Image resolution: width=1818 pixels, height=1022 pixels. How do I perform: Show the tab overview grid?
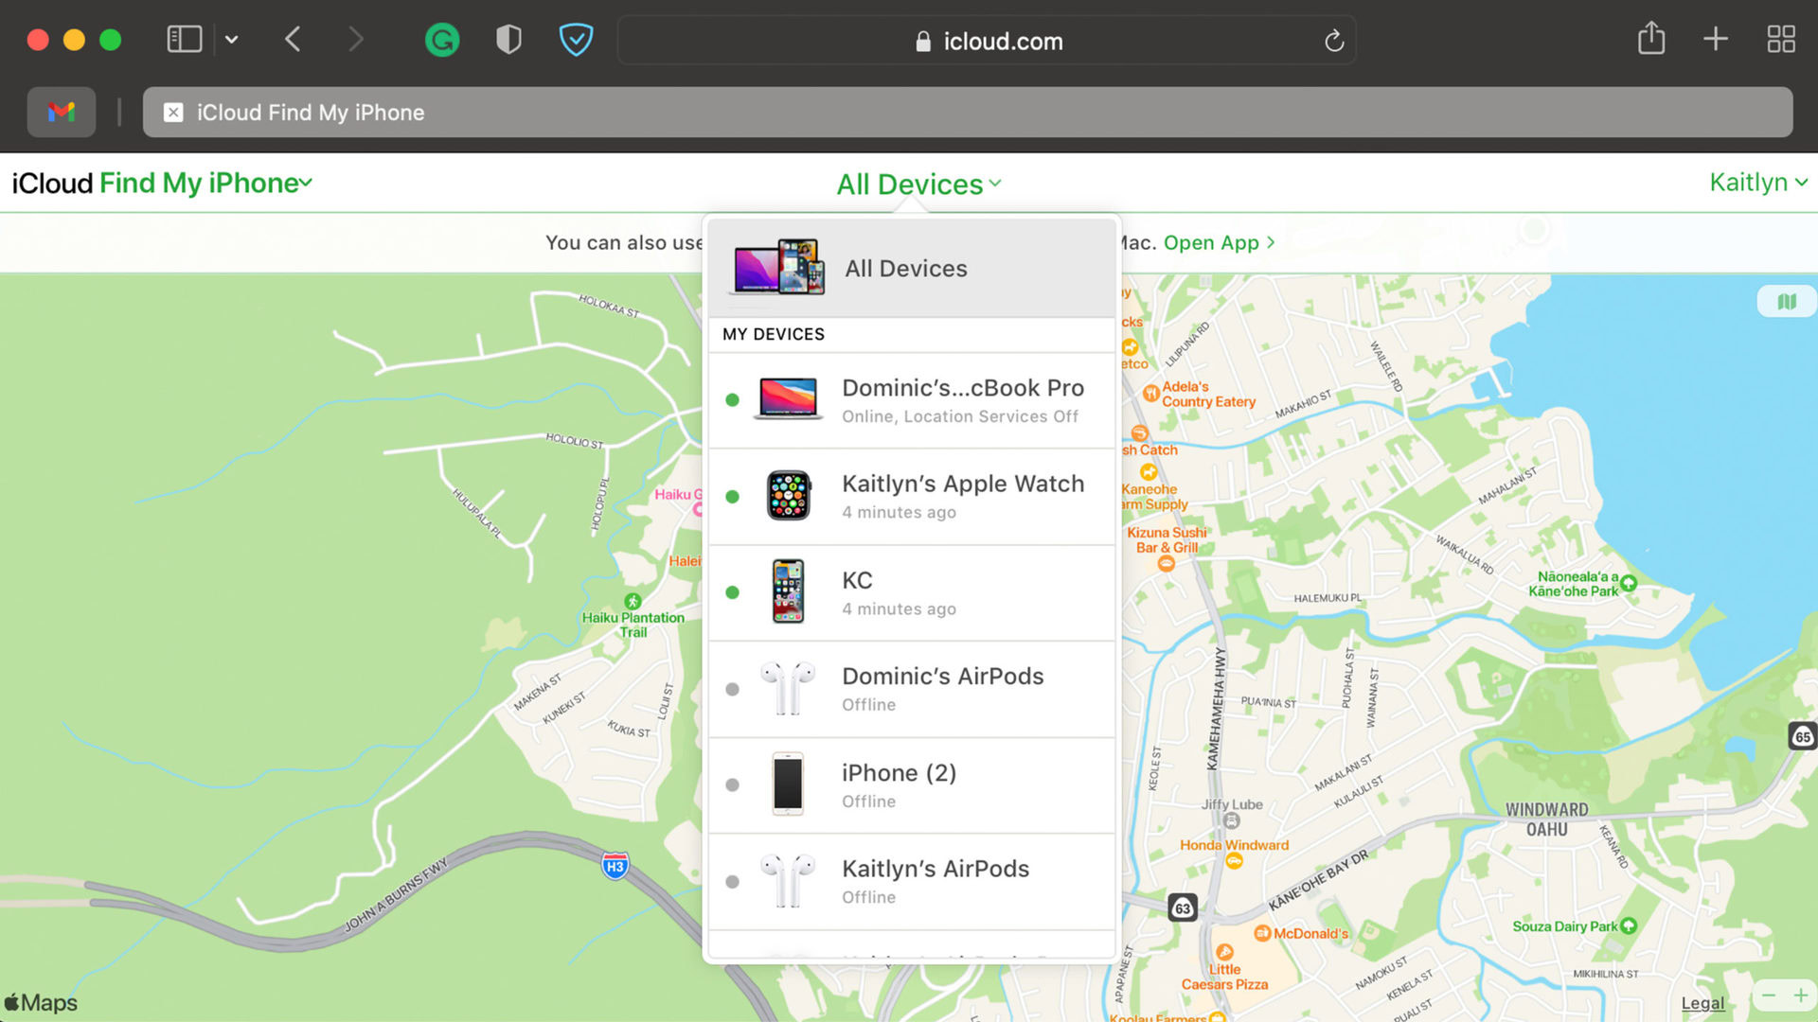(x=1780, y=39)
